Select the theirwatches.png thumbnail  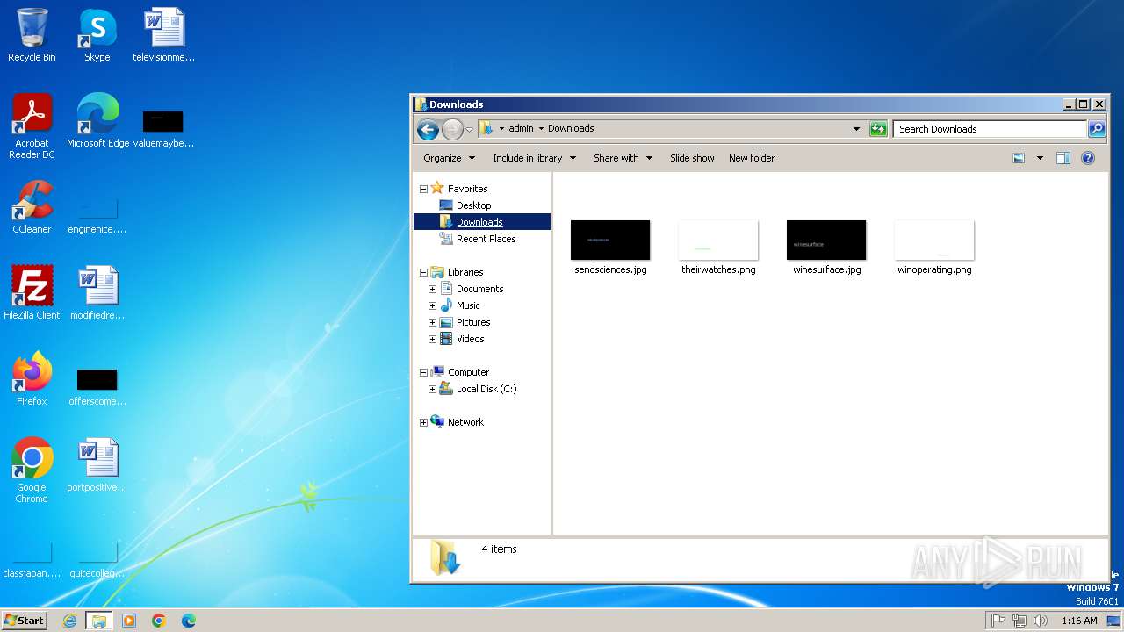click(718, 248)
